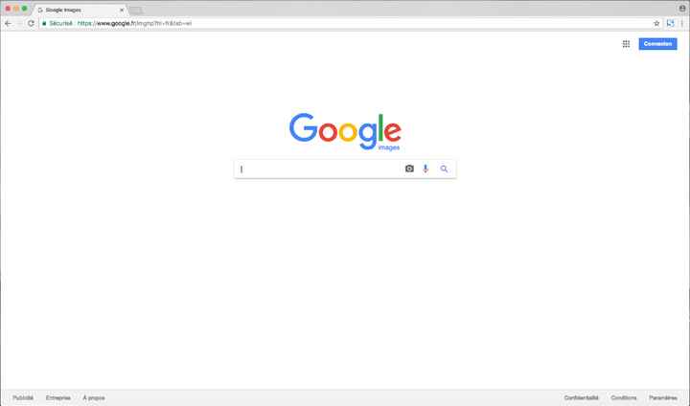Click the extension icon beside the star

[670, 23]
